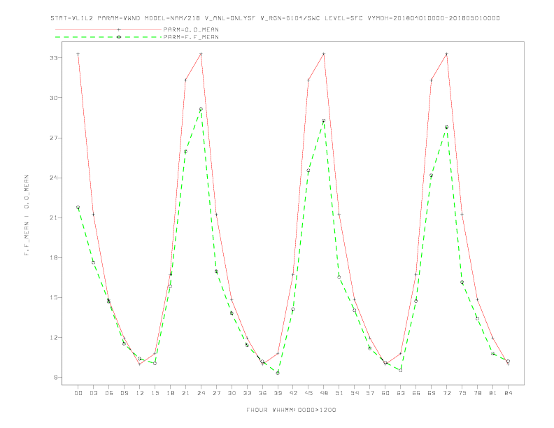Click the PARM=O.O_MEAN legend label

click(191, 29)
